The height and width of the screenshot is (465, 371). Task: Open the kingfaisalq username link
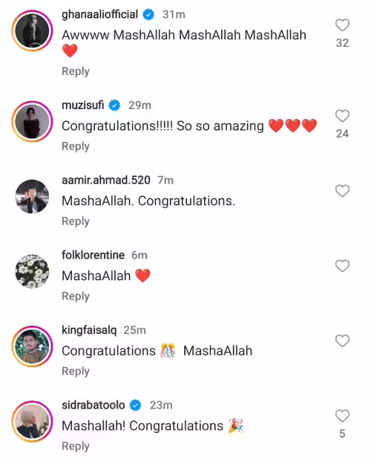89,330
